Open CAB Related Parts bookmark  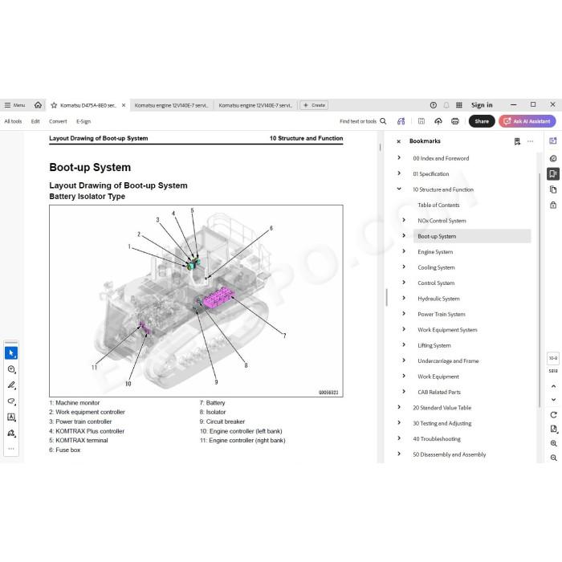click(439, 392)
